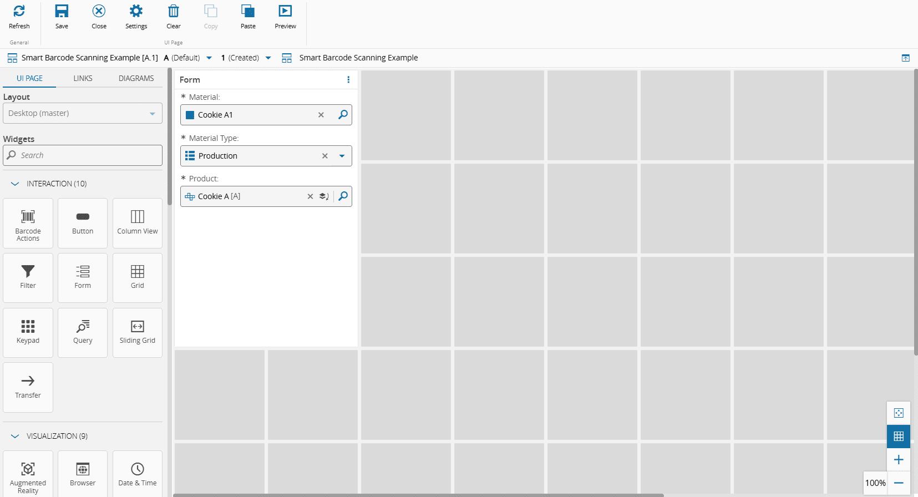Screen dimensions: 918x497
Task: Select the Keypad widget
Action: [28, 333]
